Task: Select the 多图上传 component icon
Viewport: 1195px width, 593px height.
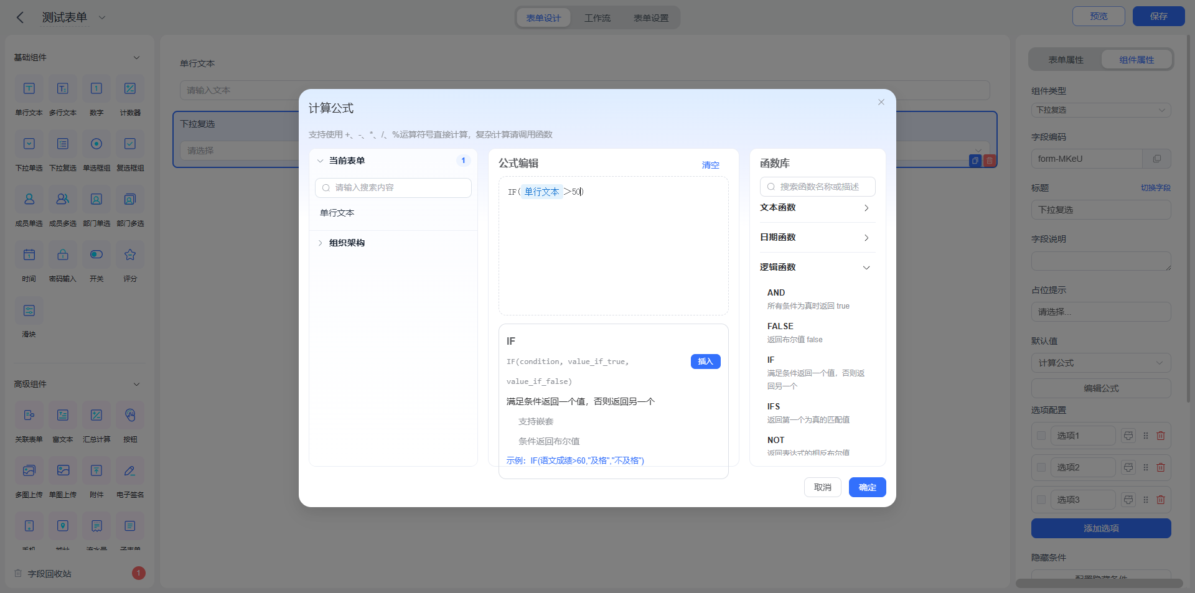Action: (x=29, y=471)
